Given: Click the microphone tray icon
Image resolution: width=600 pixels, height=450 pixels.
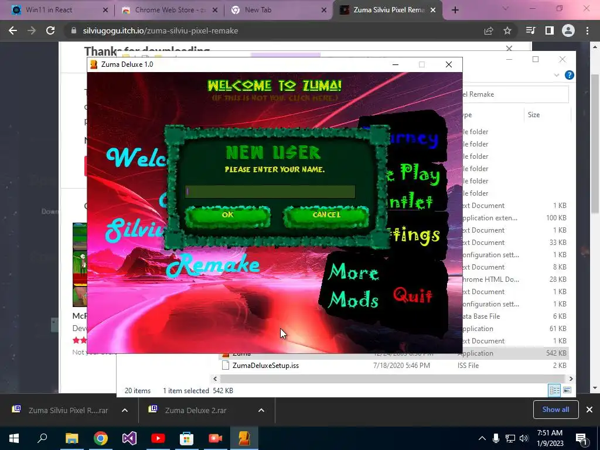Looking at the screenshot, I should 496,438.
